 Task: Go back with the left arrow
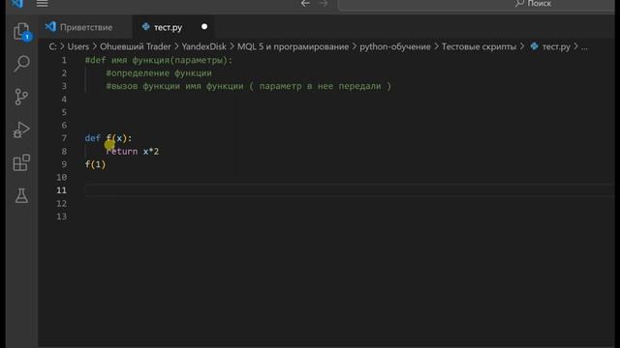tap(305, 4)
